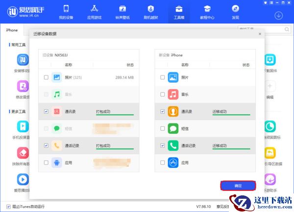This screenshot has width=294, height=212.
Task: Click the new device green Messages icon
Action: [173, 128]
